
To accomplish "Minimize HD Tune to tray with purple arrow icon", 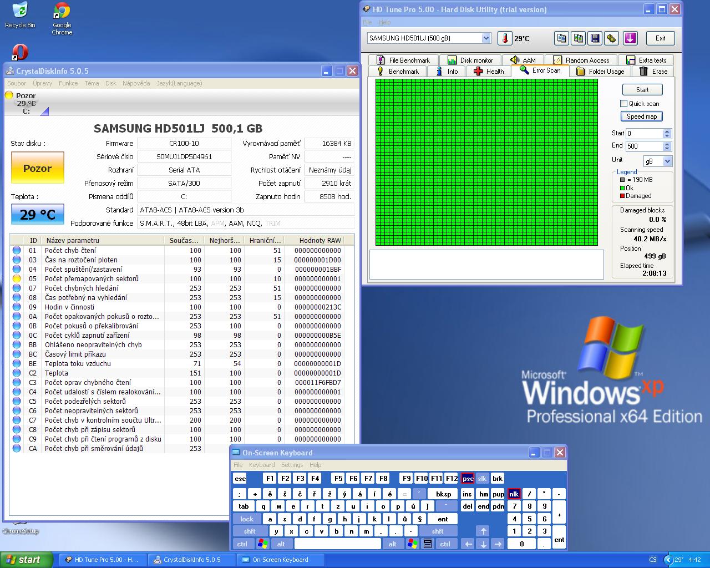I will (630, 38).
